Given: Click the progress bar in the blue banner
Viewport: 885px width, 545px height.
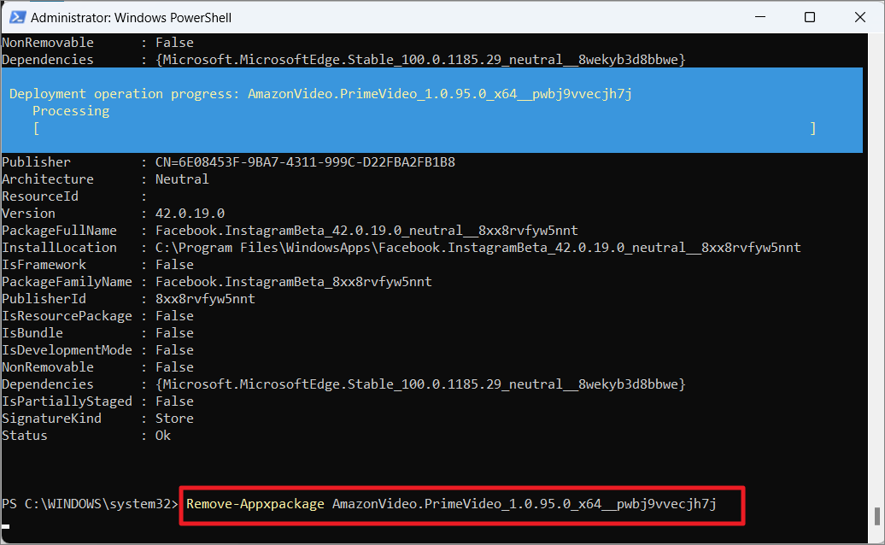Looking at the screenshot, I should click(x=425, y=129).
